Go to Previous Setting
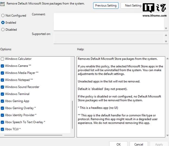Image resolution: width=169 pixels, height=146 pixels. 106,5
